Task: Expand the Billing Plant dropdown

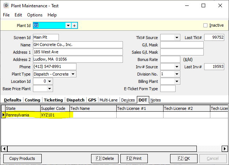Action: [x=177, y=81]
